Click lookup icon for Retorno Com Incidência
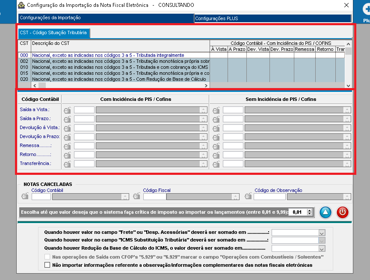Viewport: 370px width, 280px height. [67, 155]
